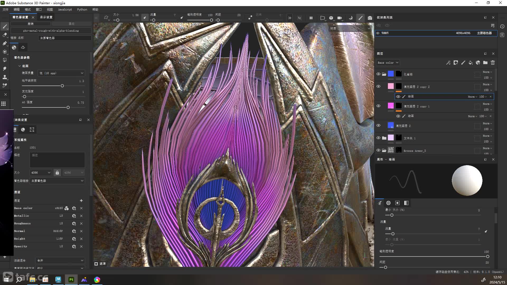Open the Log panel icon on right edge

pyautogui.click(x=502, y=35)
